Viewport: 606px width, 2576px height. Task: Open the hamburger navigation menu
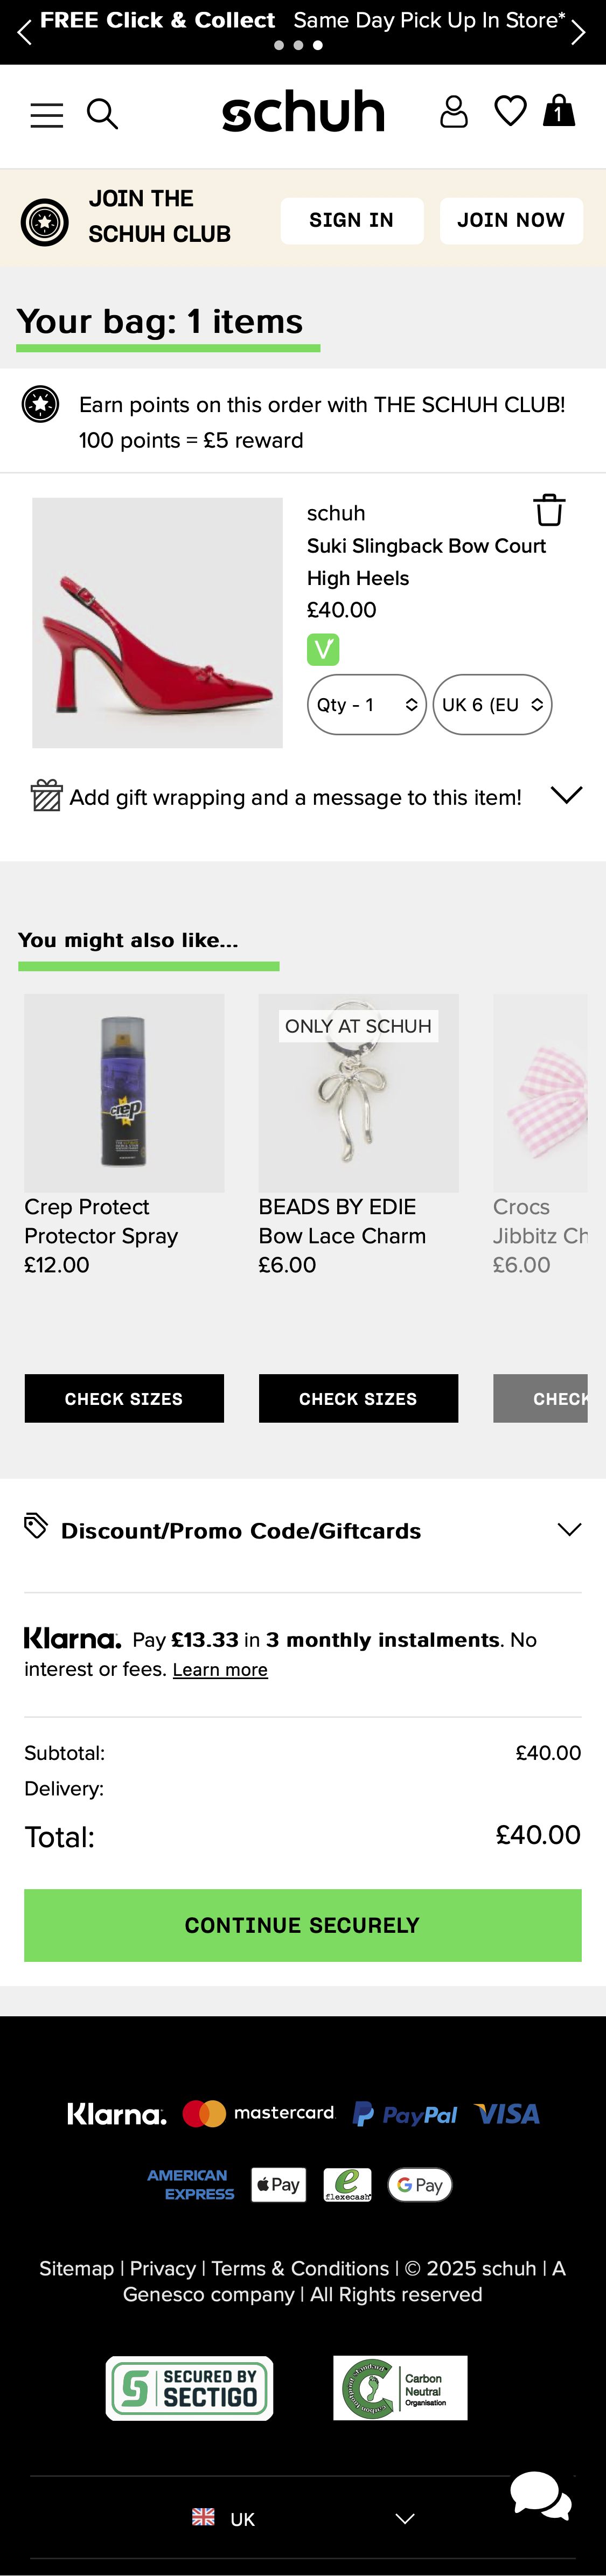[46, 114]
